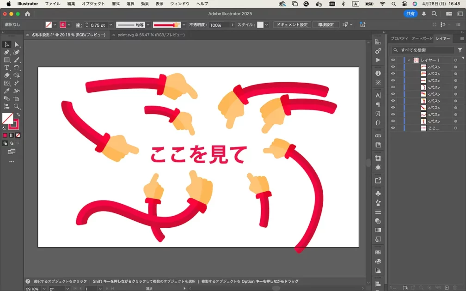Viewport: 466px width, 291px height.
Task: Open the stroke weight dropdown
Action: [110, 25]
